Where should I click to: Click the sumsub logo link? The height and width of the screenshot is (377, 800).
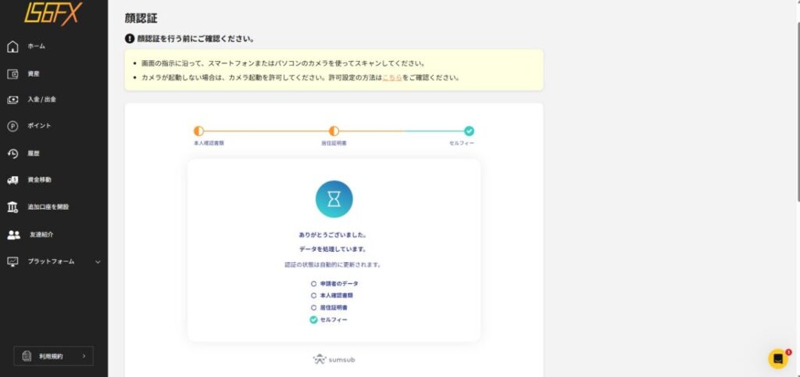[x=334, y=360]
